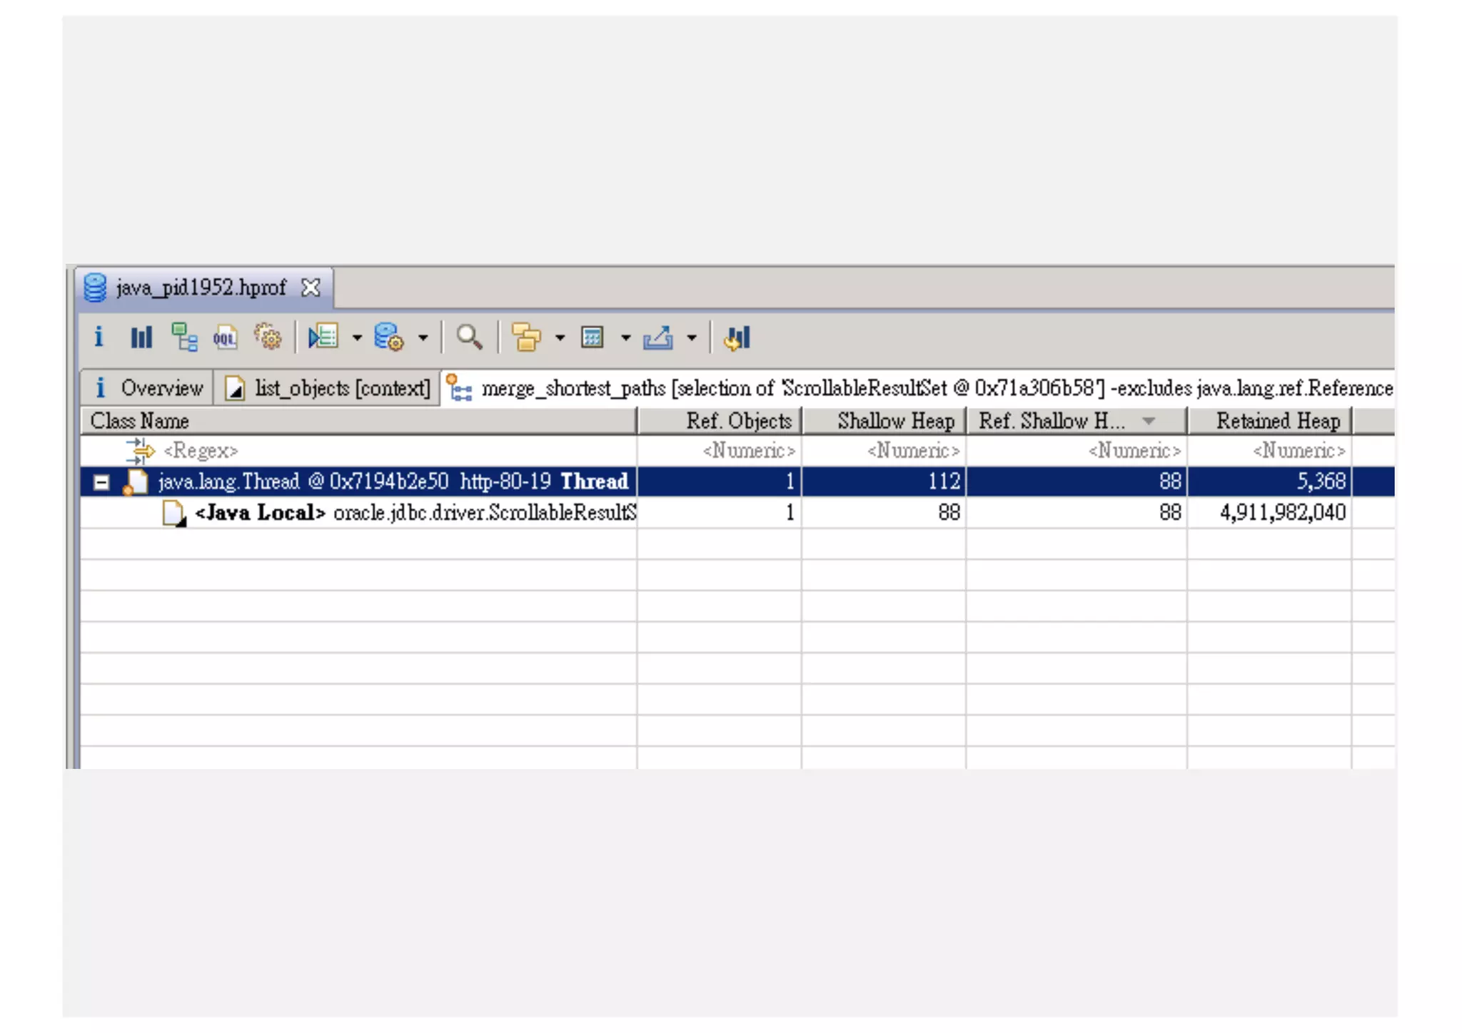Sort by Shallow Heap column header
Viewport: 1462px width, 1033px height.
(x=895, y=421)
